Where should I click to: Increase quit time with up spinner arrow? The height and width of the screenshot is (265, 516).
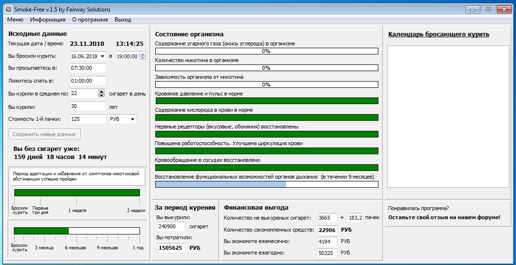tap(142, 54)
